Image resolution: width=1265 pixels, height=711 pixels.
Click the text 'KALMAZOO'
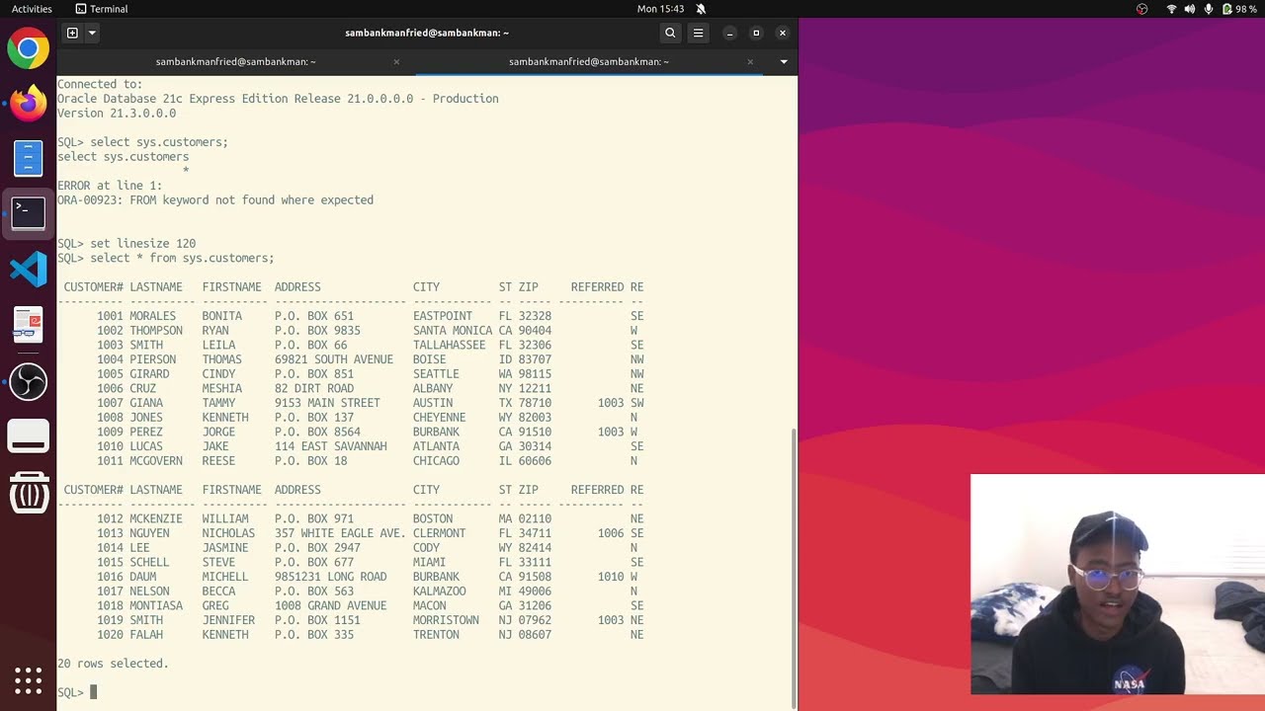coord(440,592)
